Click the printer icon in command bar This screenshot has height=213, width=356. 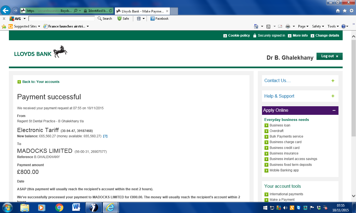288,26
